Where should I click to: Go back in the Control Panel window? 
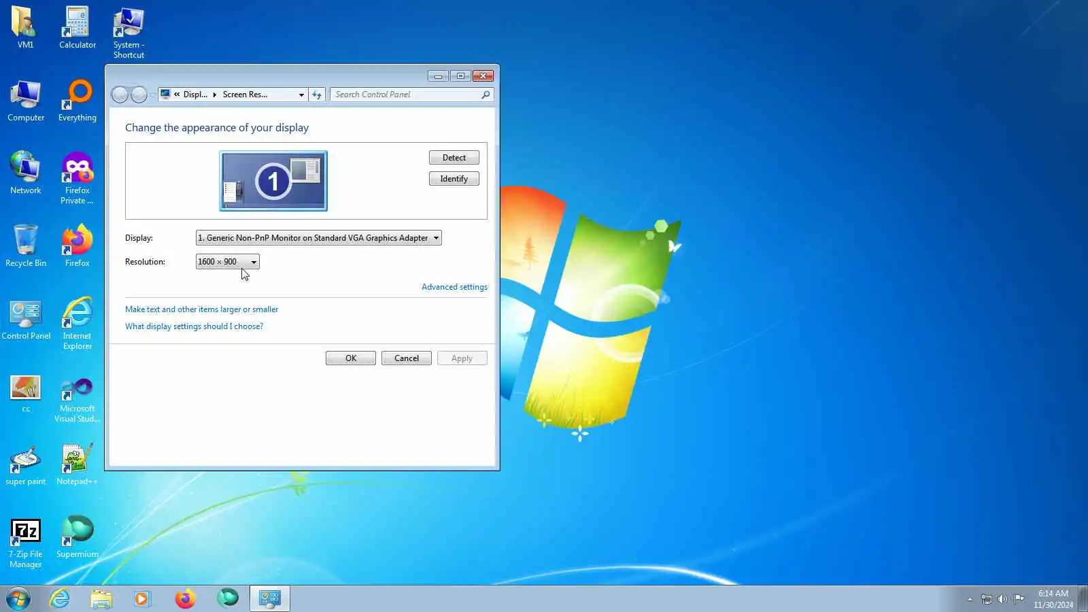(120, 95)
